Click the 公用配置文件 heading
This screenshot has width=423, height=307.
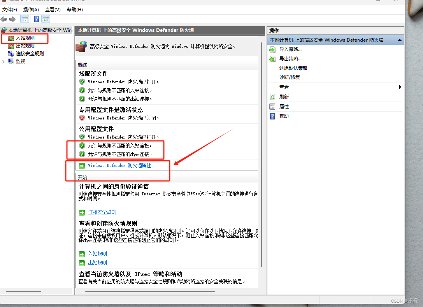pyautogui.click(x=96, y=129)
